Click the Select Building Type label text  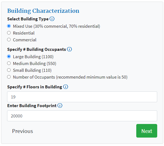point(28,19)
